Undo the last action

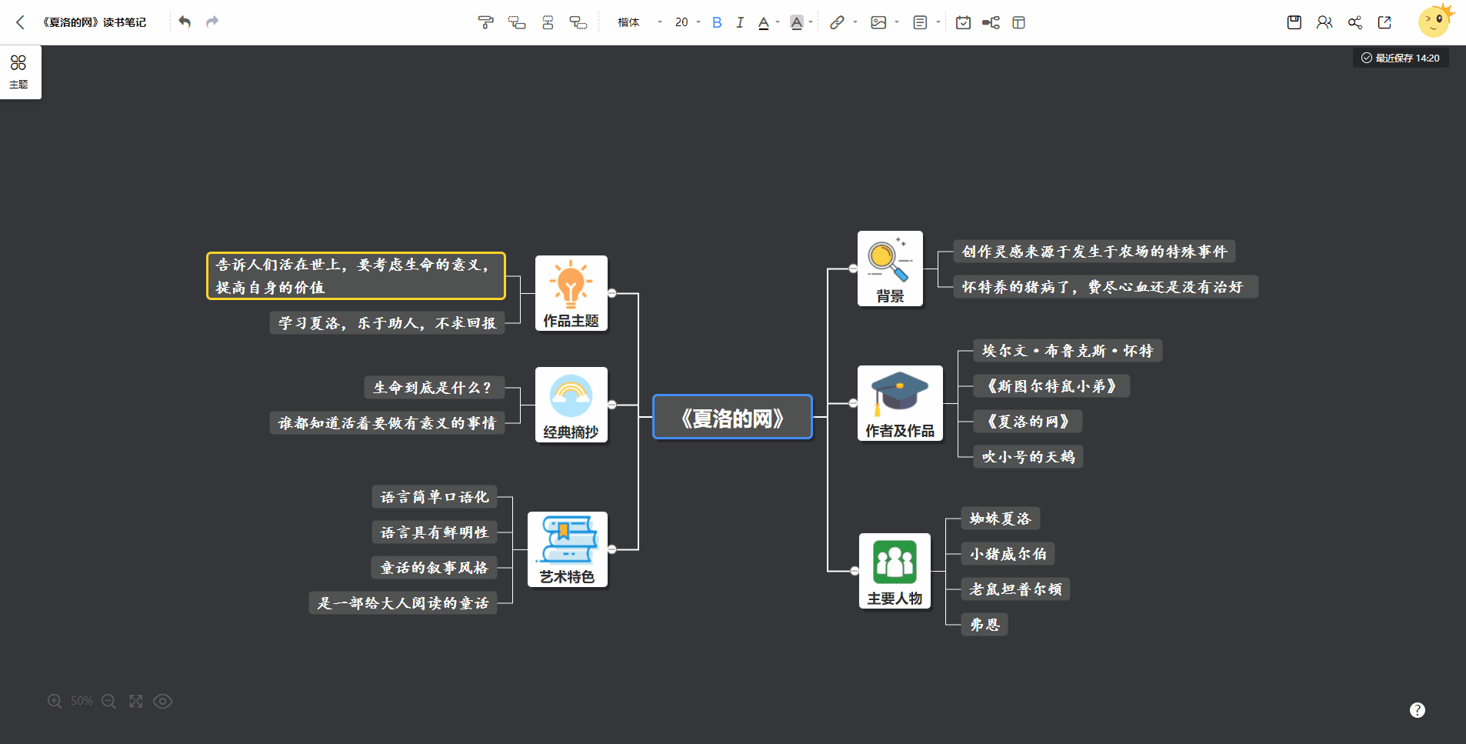point(185,22)
